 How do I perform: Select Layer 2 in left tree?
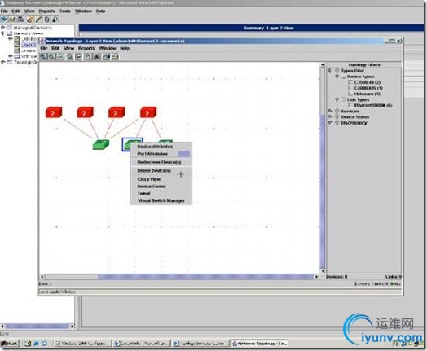click(x=29, y=45)
